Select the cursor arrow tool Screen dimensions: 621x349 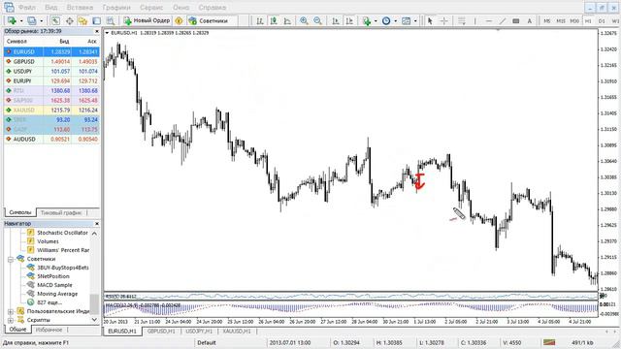tap(430, 21)
